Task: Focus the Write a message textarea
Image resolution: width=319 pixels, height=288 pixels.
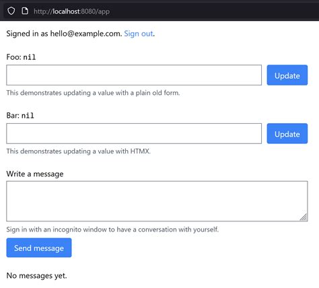Action: coord(157,201)
